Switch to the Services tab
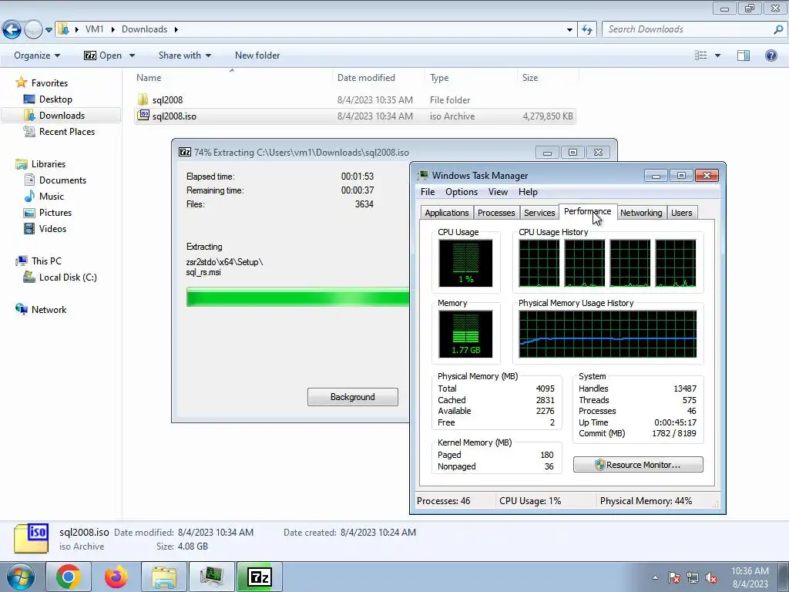The height and width of the screenshot is (592, 789). coord(539,213)
